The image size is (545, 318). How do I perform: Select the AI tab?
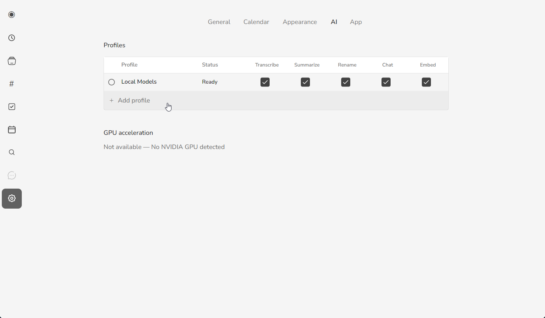pos(334,22)
